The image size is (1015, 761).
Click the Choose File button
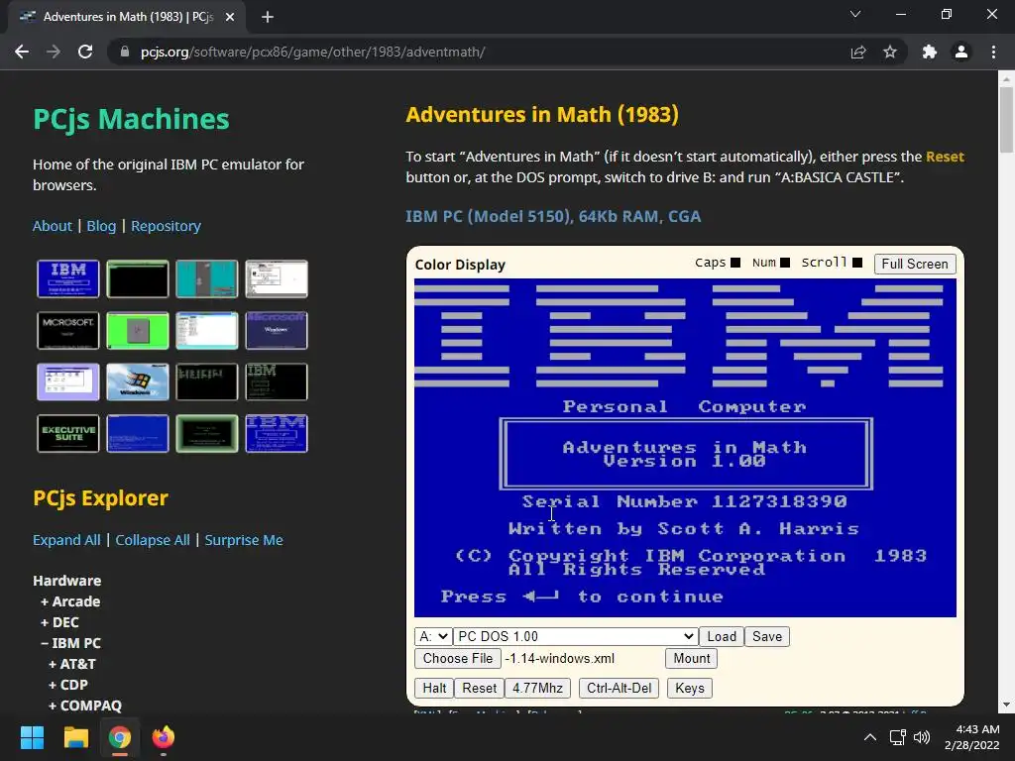pos(458,659)
